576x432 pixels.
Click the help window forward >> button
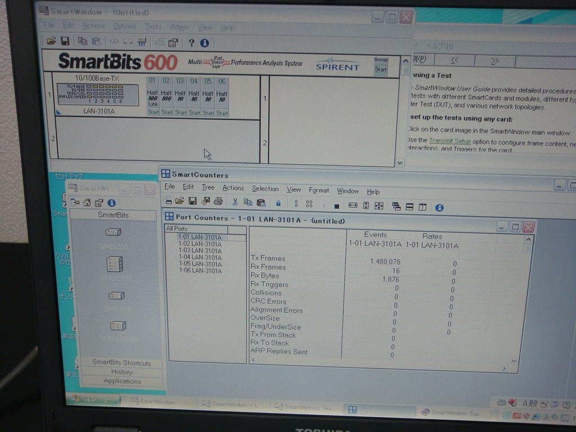pos(495,61)
